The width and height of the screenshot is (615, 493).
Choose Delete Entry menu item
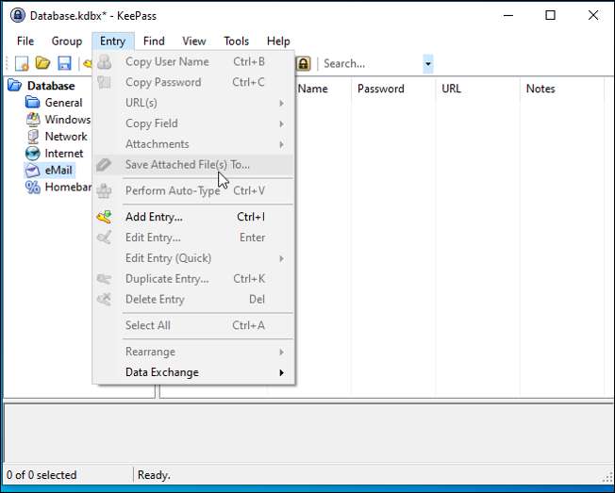(193, 300)
